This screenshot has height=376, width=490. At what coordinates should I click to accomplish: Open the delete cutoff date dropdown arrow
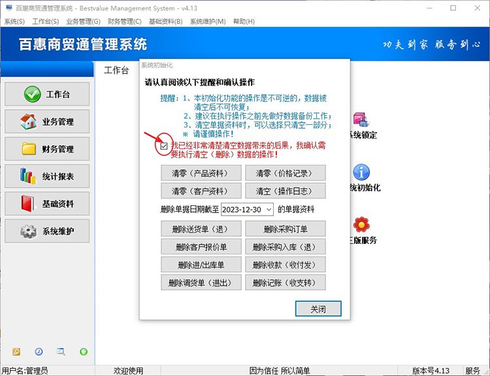(269, 209)
